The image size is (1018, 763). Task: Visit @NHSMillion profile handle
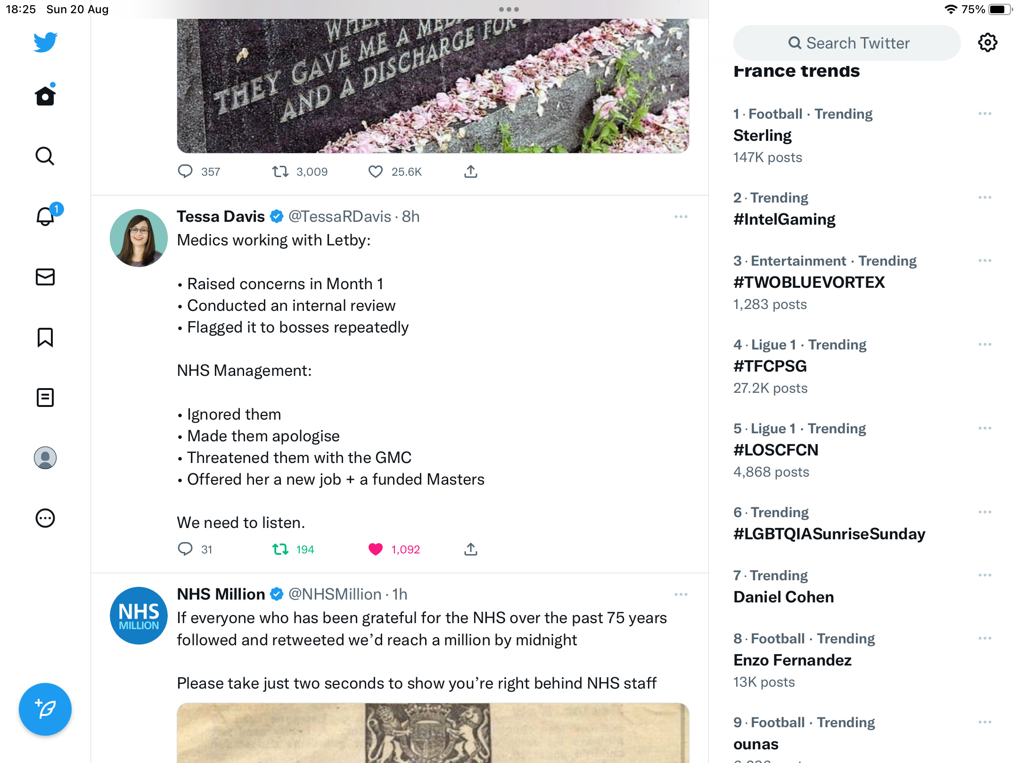335,594
